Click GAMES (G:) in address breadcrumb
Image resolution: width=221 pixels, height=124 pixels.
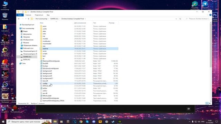(54, 19)
